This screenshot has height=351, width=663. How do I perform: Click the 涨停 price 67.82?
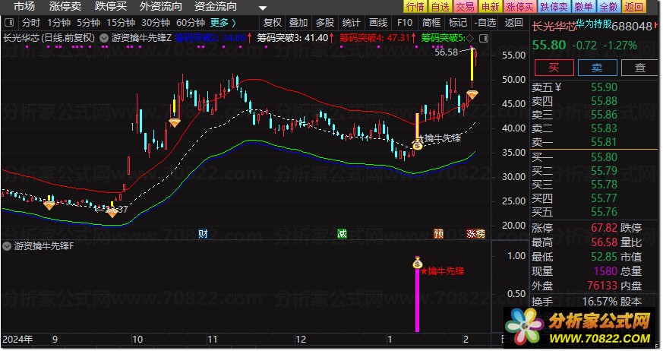pos(604,228)
